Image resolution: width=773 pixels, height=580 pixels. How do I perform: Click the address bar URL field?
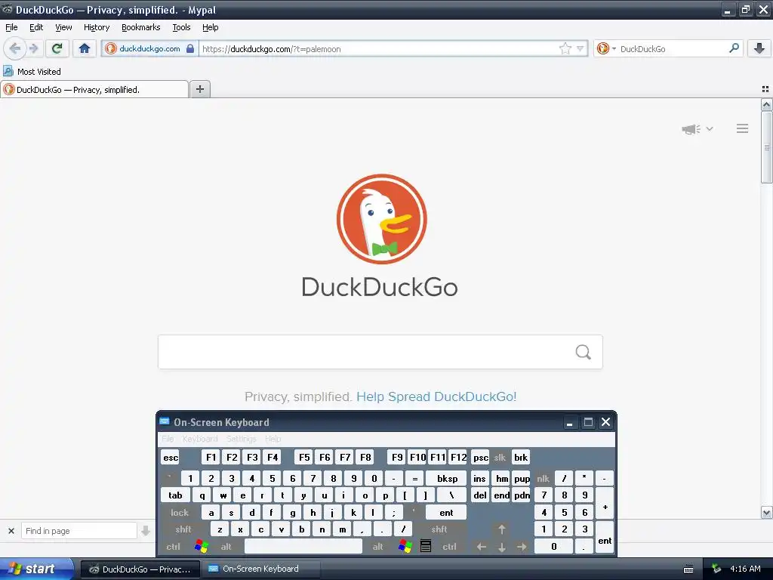click(x=380, y=48)
